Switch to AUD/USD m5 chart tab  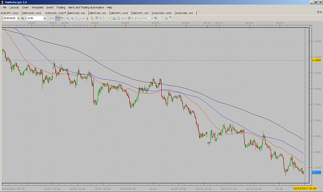pos(184,13)
